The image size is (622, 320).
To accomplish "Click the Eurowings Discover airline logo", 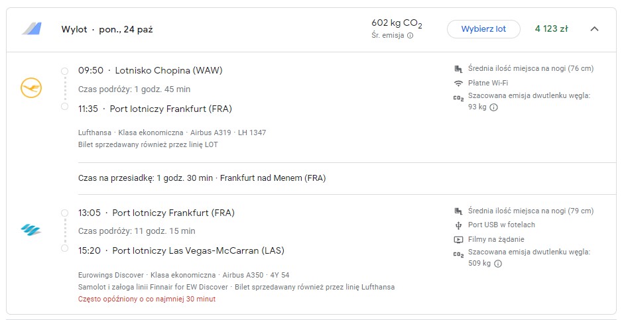I will pyautogui.click(x=31, y=230).
